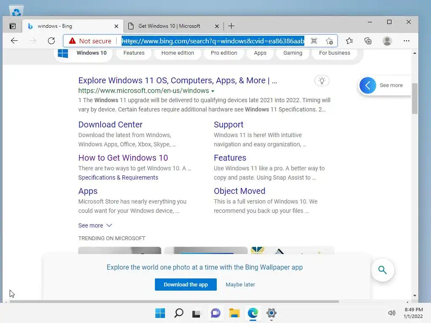Select the For business filter pill
The width and height of the screenshot is (431, 323).
coord(335,53)
